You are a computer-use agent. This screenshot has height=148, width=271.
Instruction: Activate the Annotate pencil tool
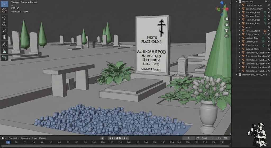(x=4, y=44)
